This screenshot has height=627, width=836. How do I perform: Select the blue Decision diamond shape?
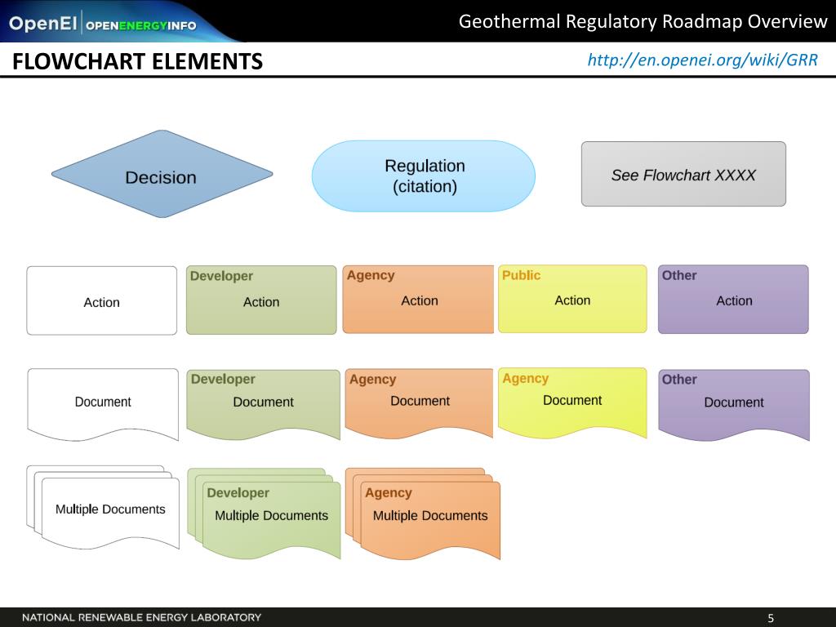click(162, 174)
